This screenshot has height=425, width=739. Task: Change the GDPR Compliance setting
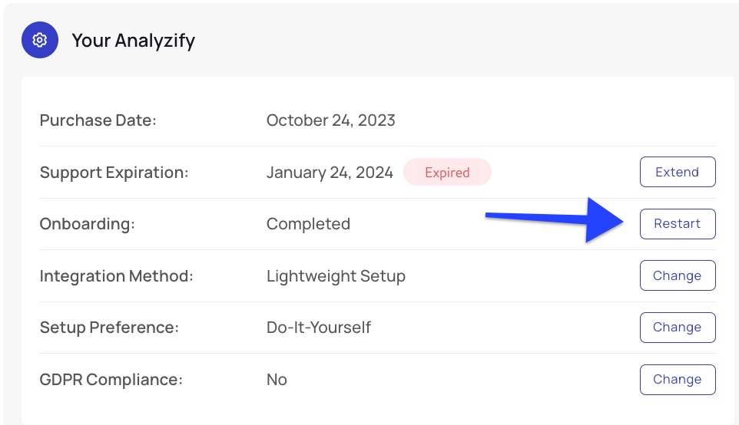tap(678, 379)
